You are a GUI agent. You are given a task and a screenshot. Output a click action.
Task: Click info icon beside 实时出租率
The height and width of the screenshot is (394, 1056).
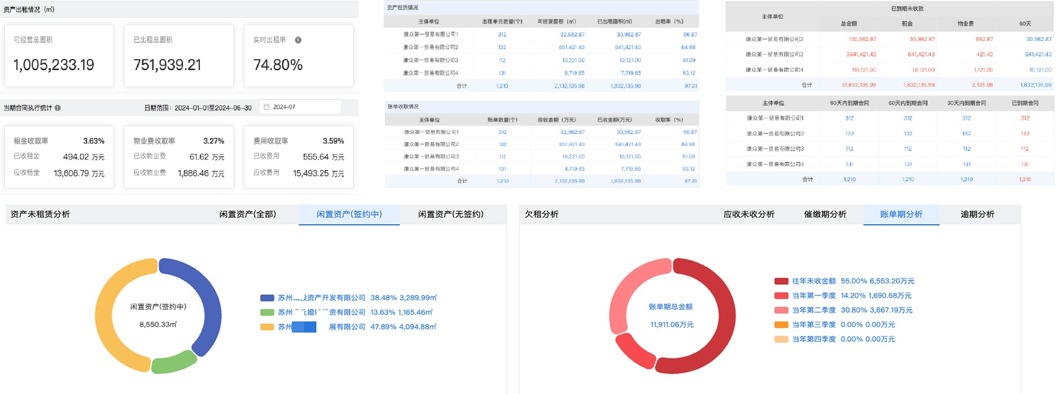pos(298,40)
